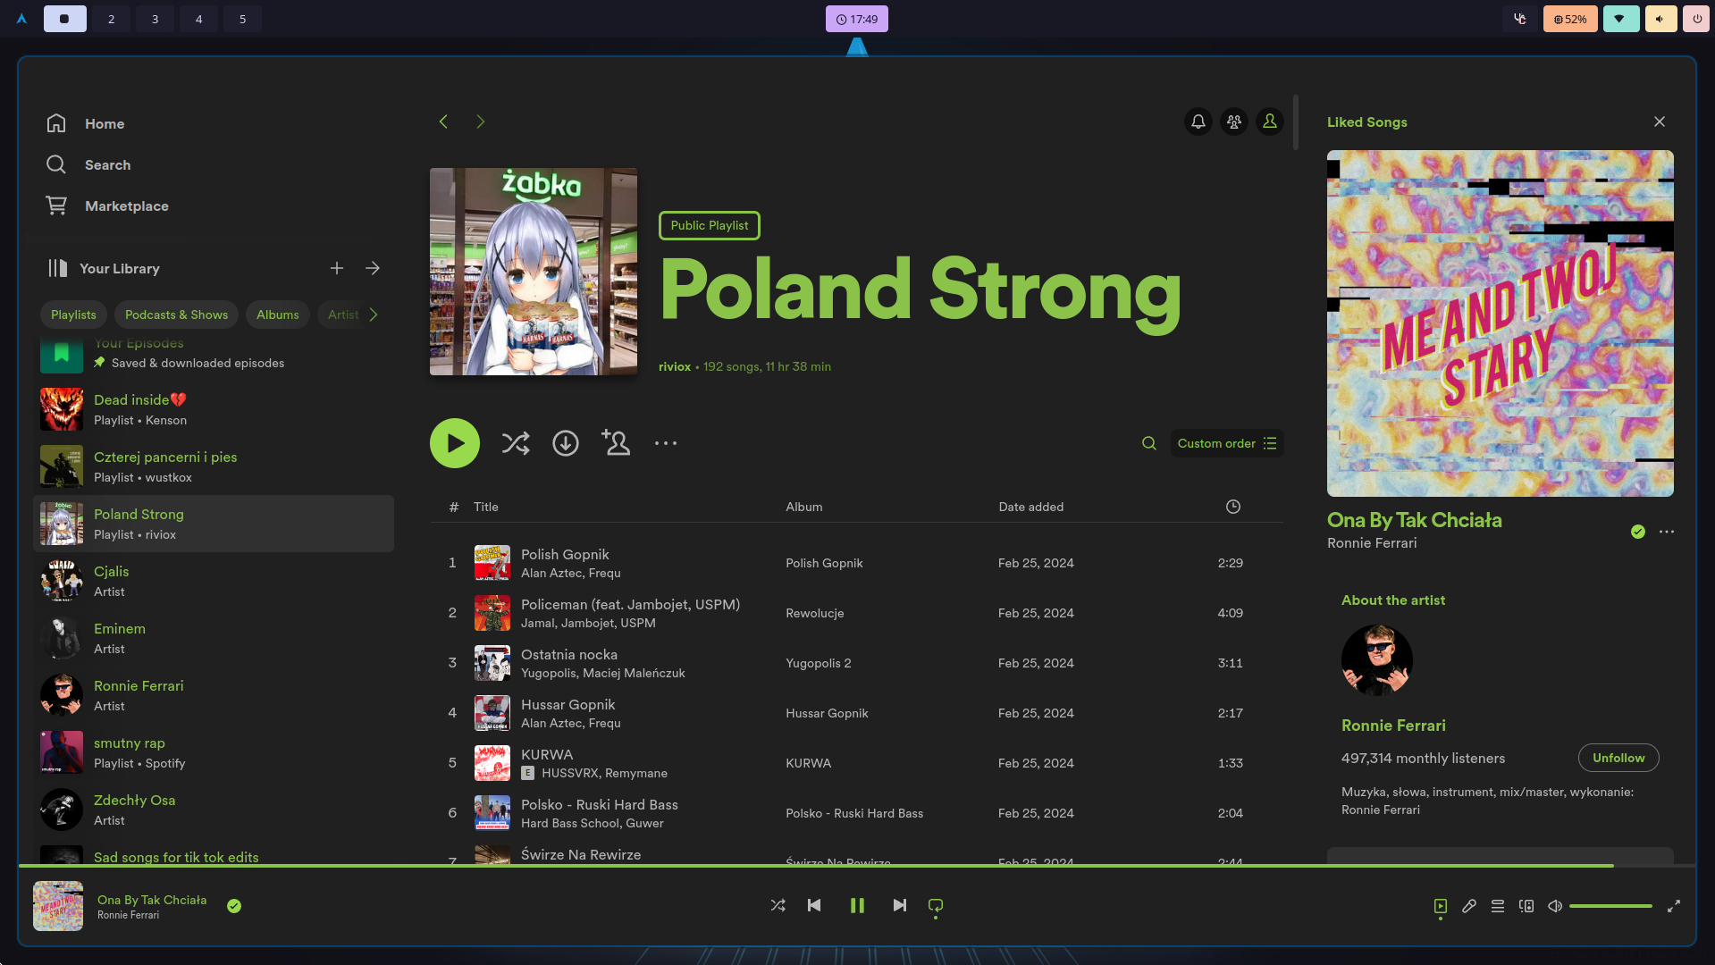
Task: Open the Cjalis artist entry
Action: pyautogui.click(x=214, y=581)
